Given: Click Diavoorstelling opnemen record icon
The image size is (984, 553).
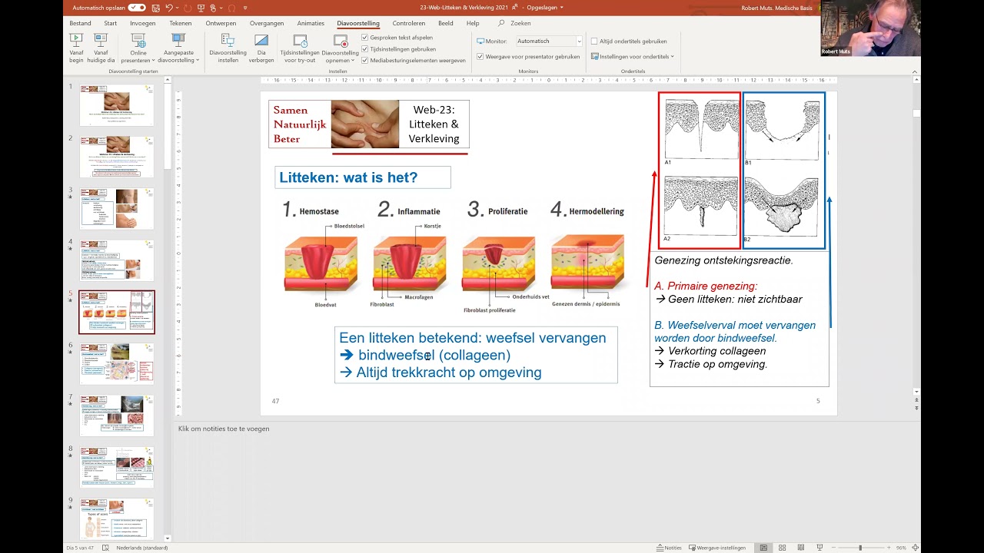Looking at the screenshot, I should [340, 40].
